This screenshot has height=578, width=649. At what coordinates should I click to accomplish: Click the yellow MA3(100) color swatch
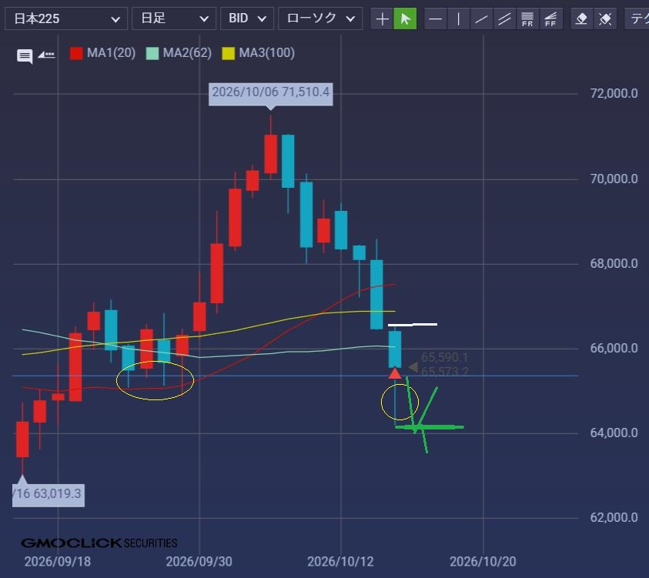pos(229,53)
